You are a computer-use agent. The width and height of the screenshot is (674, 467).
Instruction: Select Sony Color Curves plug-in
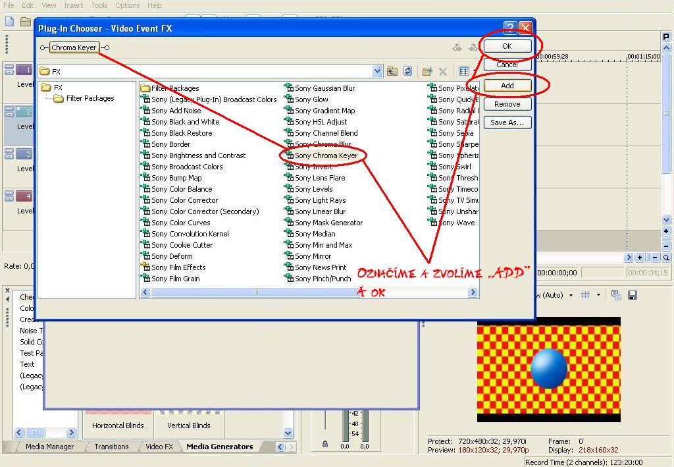pos(175,223)
